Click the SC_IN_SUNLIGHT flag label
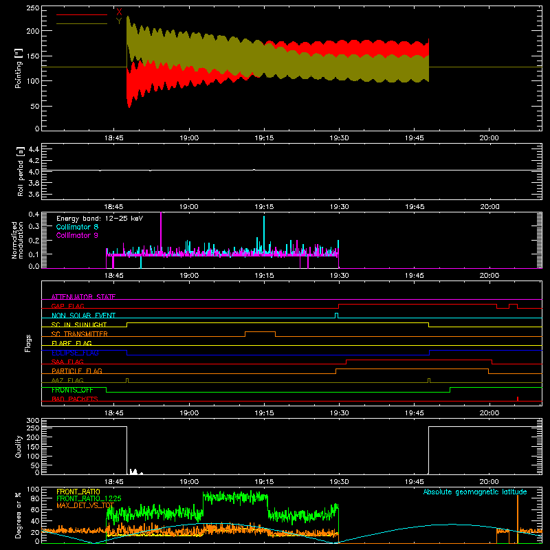 click(x=79, y=324)
